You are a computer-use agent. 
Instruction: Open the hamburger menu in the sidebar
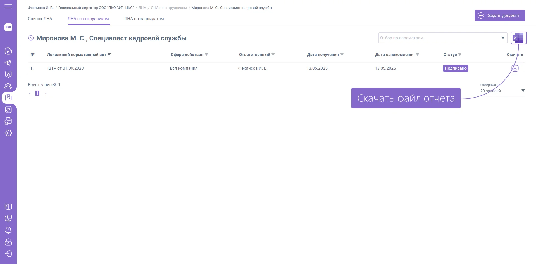coord(8,6)
